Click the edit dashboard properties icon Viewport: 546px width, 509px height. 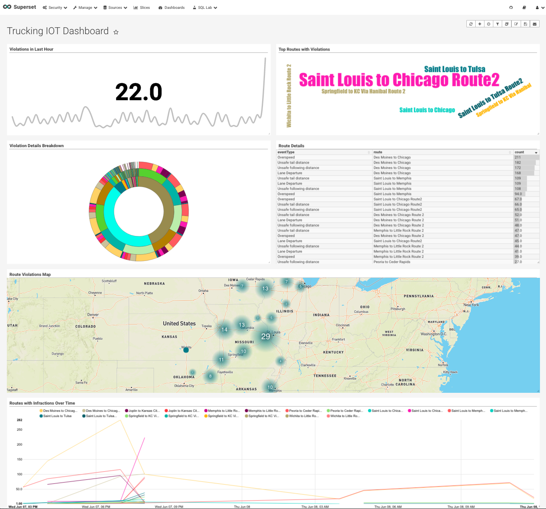click(516, 24)
